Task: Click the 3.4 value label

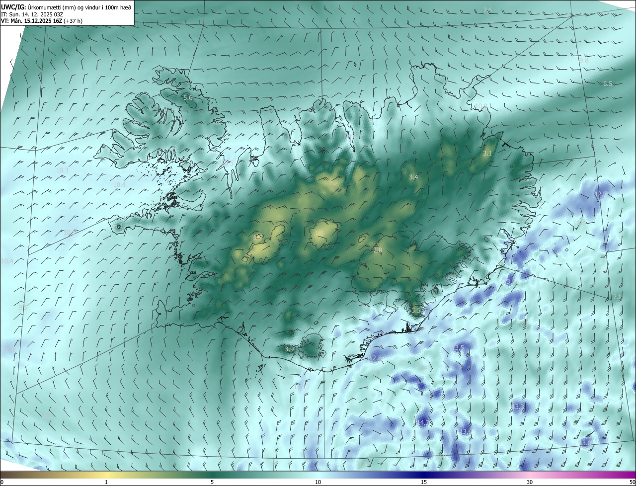Action: pyautogui.click(x=413, y=177)
